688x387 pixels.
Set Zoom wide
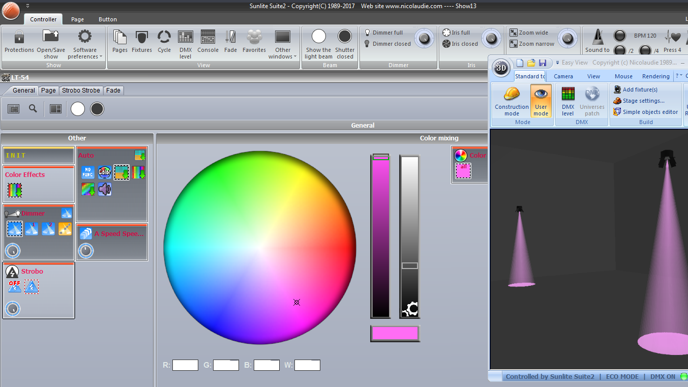tap(529, 33)
